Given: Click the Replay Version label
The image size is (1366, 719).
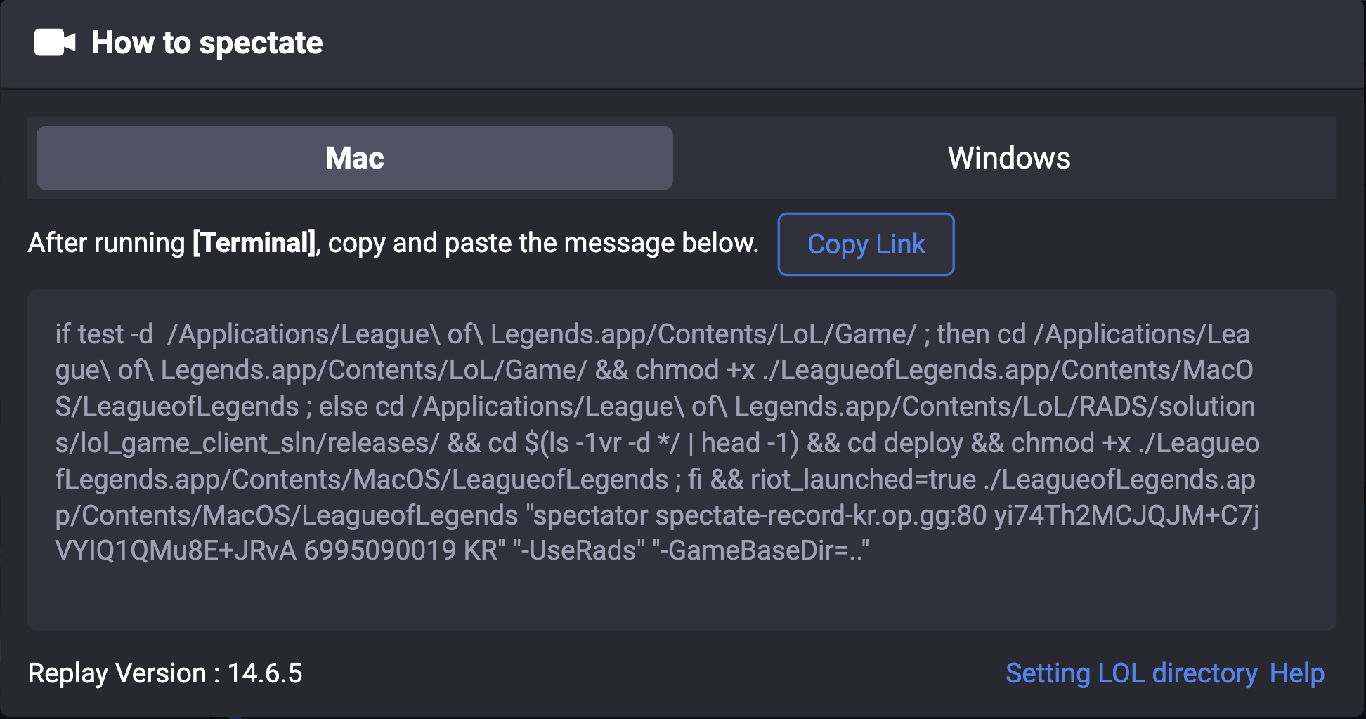Looking at the screenshot, I should coord(117,673).
